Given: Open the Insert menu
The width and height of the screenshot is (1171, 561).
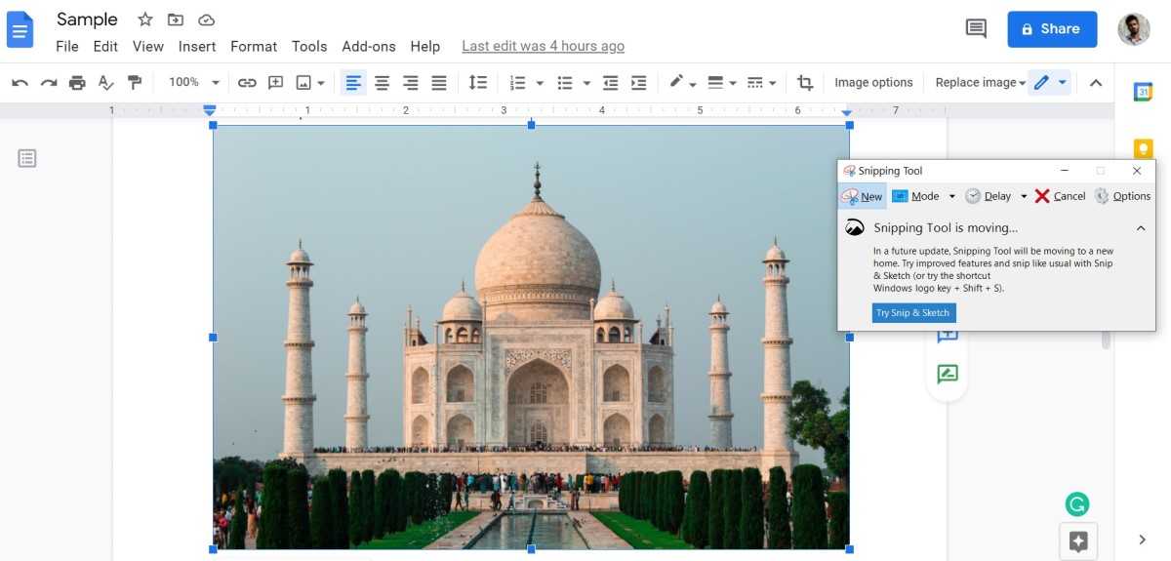Looking at the screenshot, I should (197, 46).
